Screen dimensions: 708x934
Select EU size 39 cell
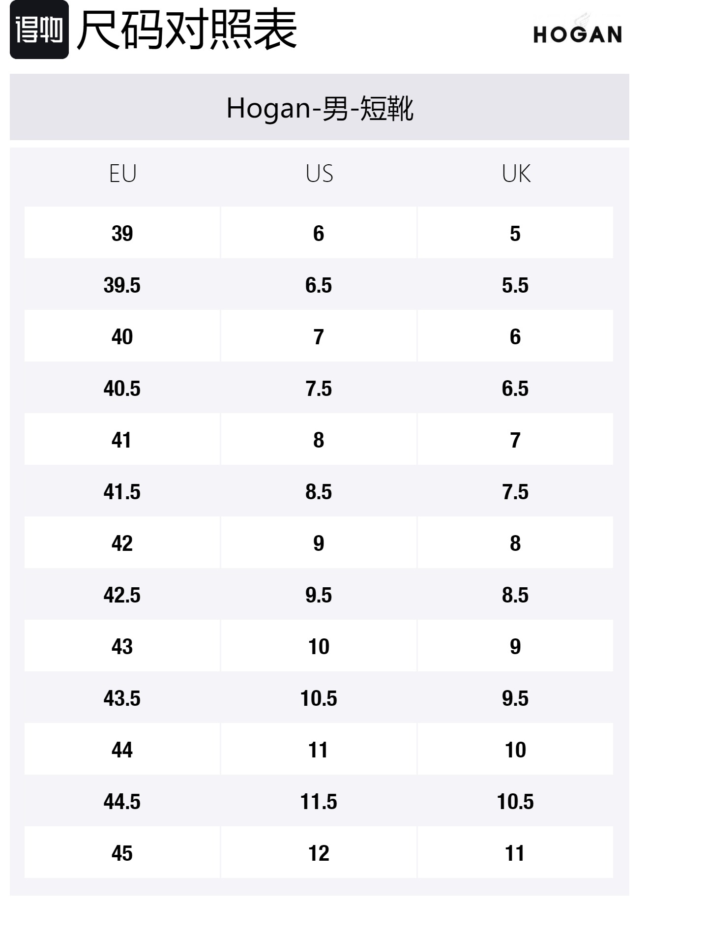122,233
